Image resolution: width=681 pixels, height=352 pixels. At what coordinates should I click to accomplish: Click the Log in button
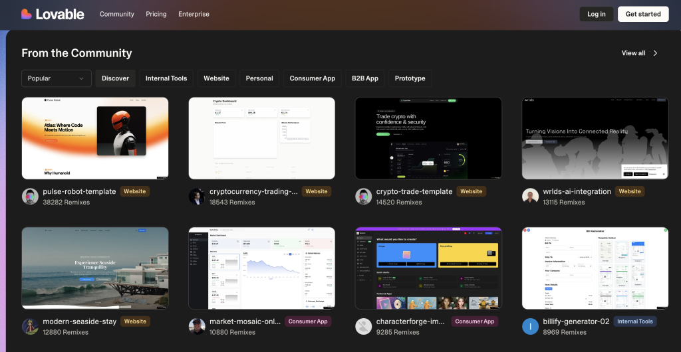(x=596, y=14)
